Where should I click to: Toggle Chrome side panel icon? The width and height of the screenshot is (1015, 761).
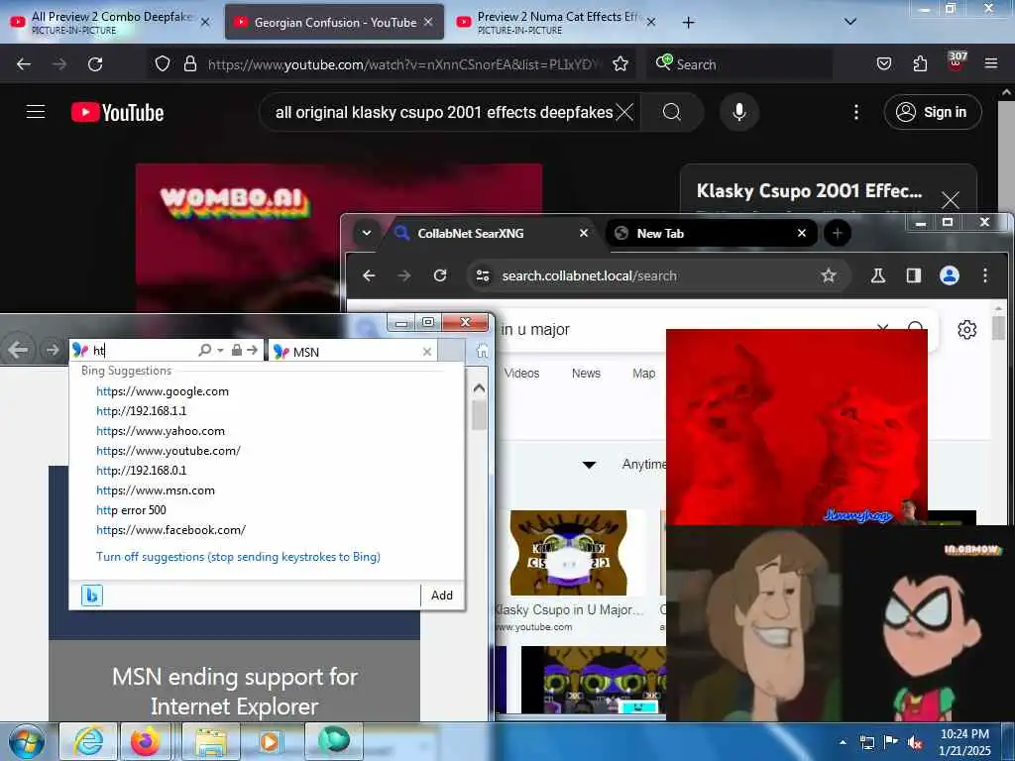913,275
